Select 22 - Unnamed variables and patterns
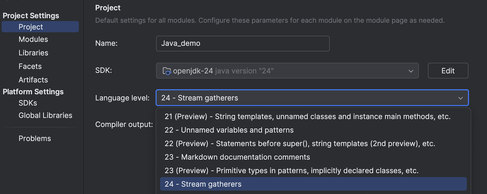The height and width of the screenshot is (194, 487). (x=229, y=130)
